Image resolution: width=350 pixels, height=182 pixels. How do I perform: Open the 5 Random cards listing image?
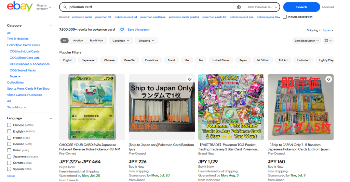[300, 107]
